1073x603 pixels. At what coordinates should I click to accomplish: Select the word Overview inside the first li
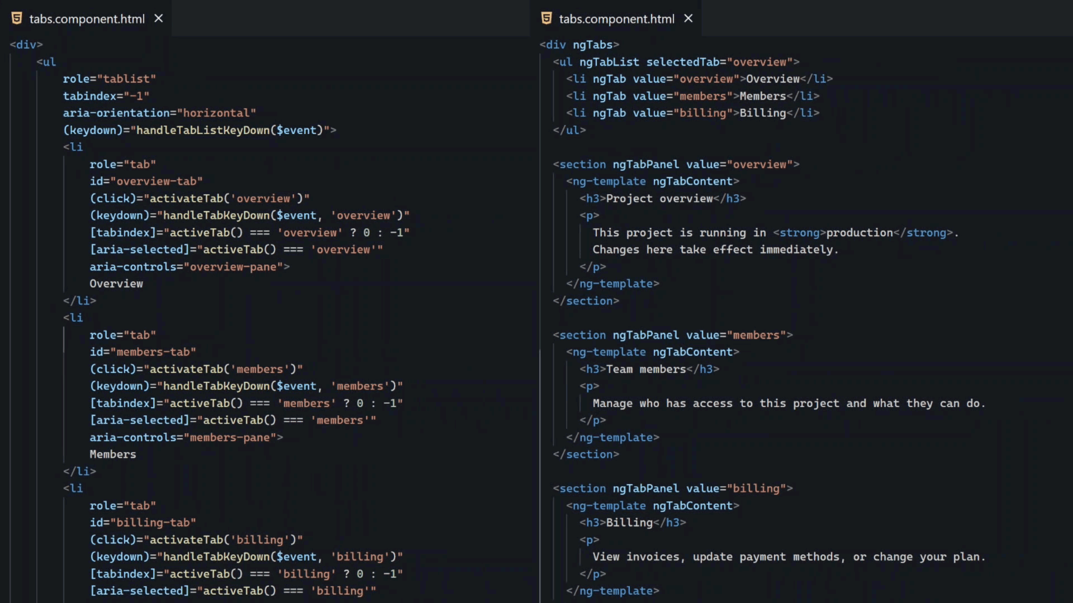tap(116, 284)
